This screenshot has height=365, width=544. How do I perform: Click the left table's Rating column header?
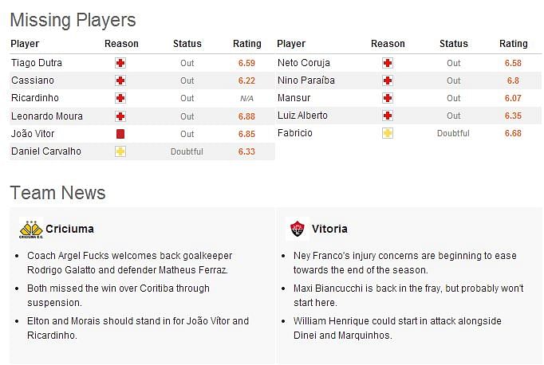click(x=247, y=44)
